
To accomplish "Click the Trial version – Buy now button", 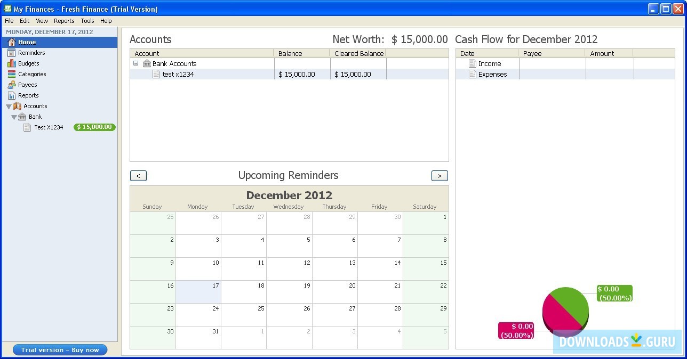I will click(60, 350).
